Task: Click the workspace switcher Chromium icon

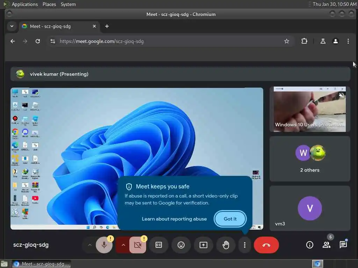Action: click(317, 264)
